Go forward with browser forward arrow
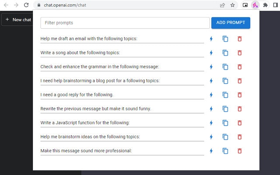The image size is (280, 175). pyautogui.click(x=16, y=5)
